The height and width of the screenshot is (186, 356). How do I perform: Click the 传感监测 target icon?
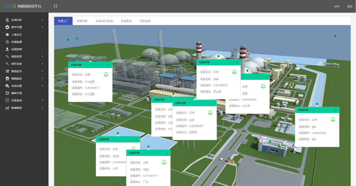pyautogui.click(x=7, y=42)
